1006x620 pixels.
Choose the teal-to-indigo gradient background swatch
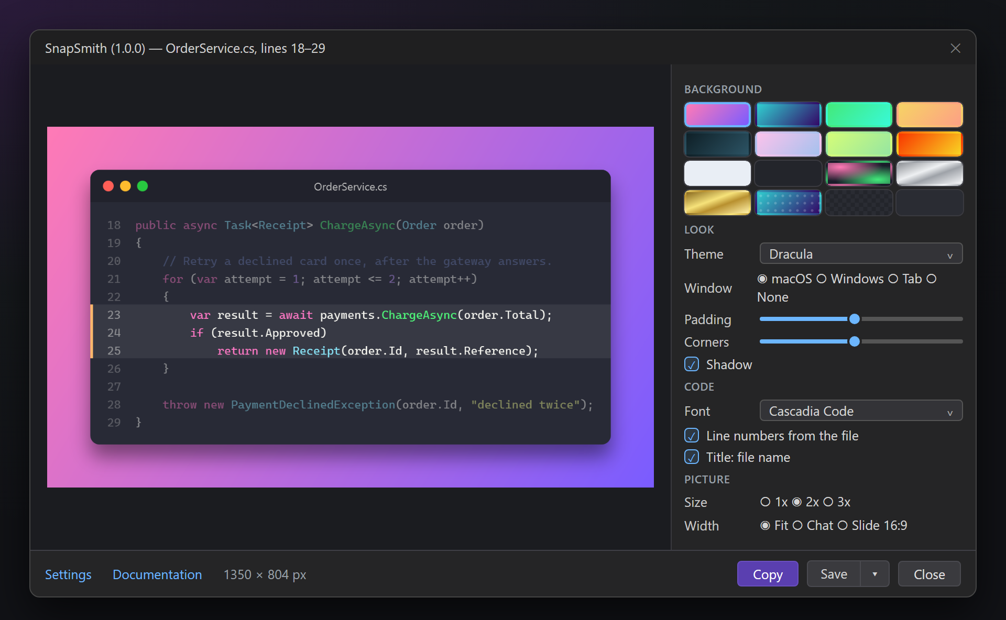pos(788,115)
